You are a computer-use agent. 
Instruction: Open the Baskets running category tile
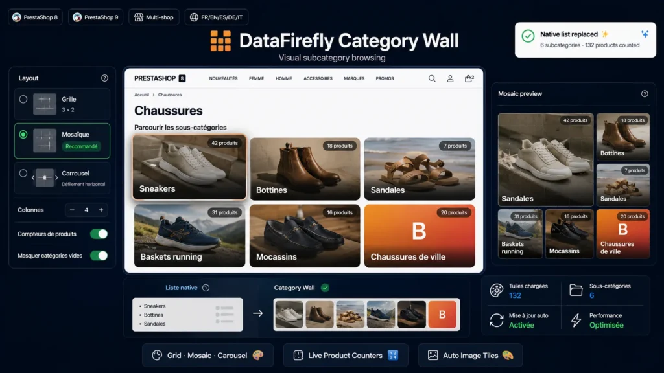pyautogui.click(x=189, y=236)
